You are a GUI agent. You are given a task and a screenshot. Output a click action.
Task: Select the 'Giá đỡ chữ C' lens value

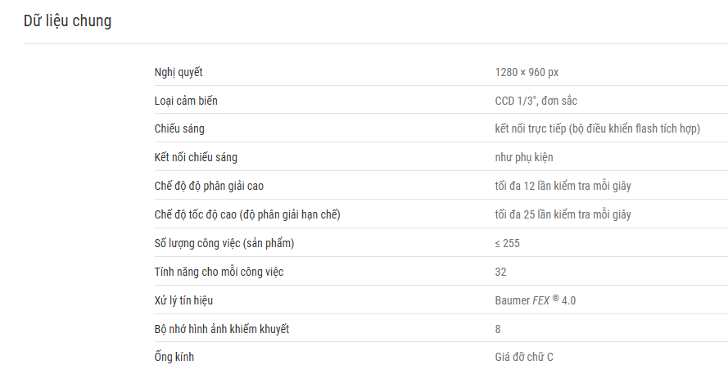[524, 358]
